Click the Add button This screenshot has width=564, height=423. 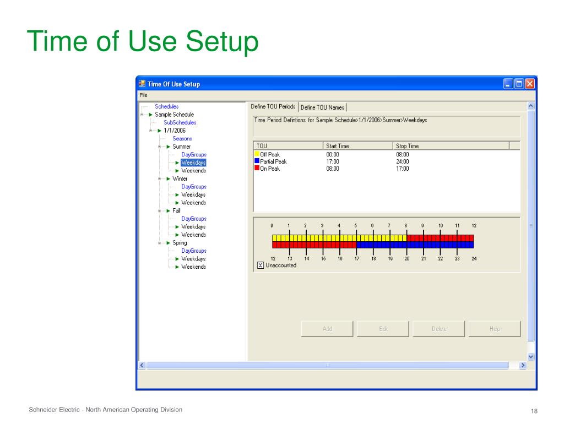click(327, 328)
